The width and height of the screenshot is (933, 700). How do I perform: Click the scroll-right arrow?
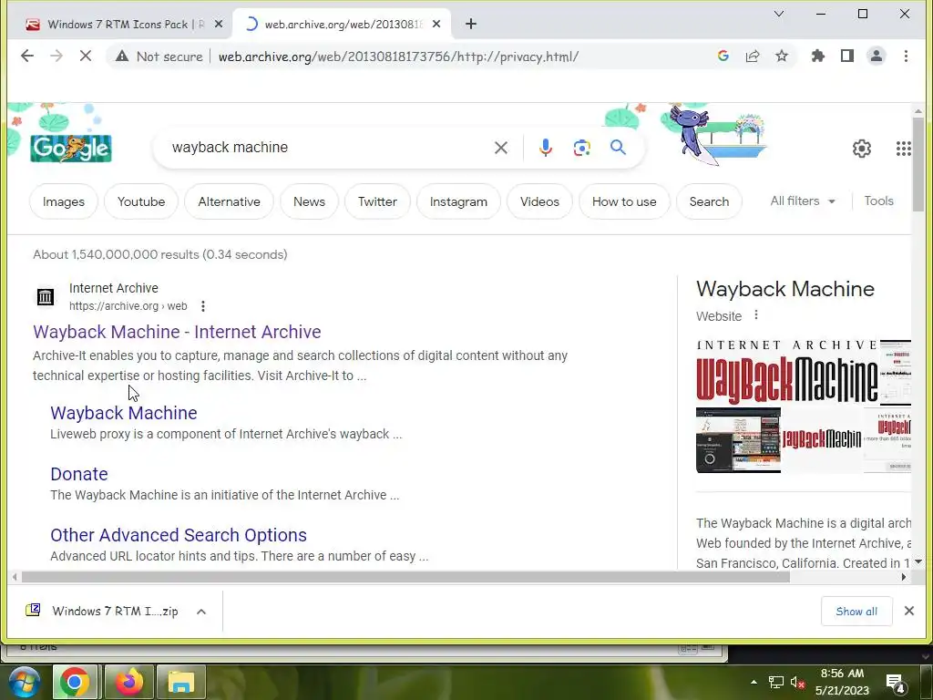point(904,577)
